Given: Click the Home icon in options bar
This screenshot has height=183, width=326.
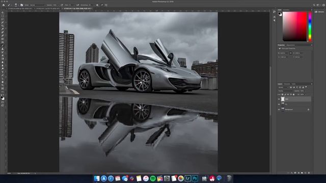Looking at the screenshot, I should pyautogui.click(x=4, y=5).
